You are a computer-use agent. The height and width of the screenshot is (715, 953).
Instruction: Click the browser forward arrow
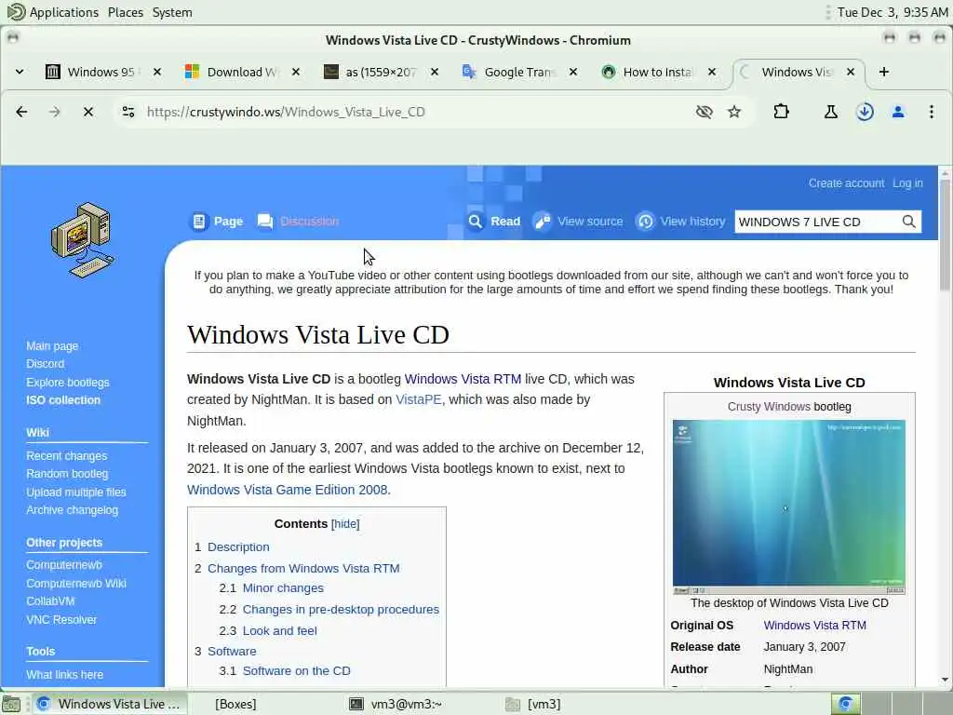coord(55,112)
